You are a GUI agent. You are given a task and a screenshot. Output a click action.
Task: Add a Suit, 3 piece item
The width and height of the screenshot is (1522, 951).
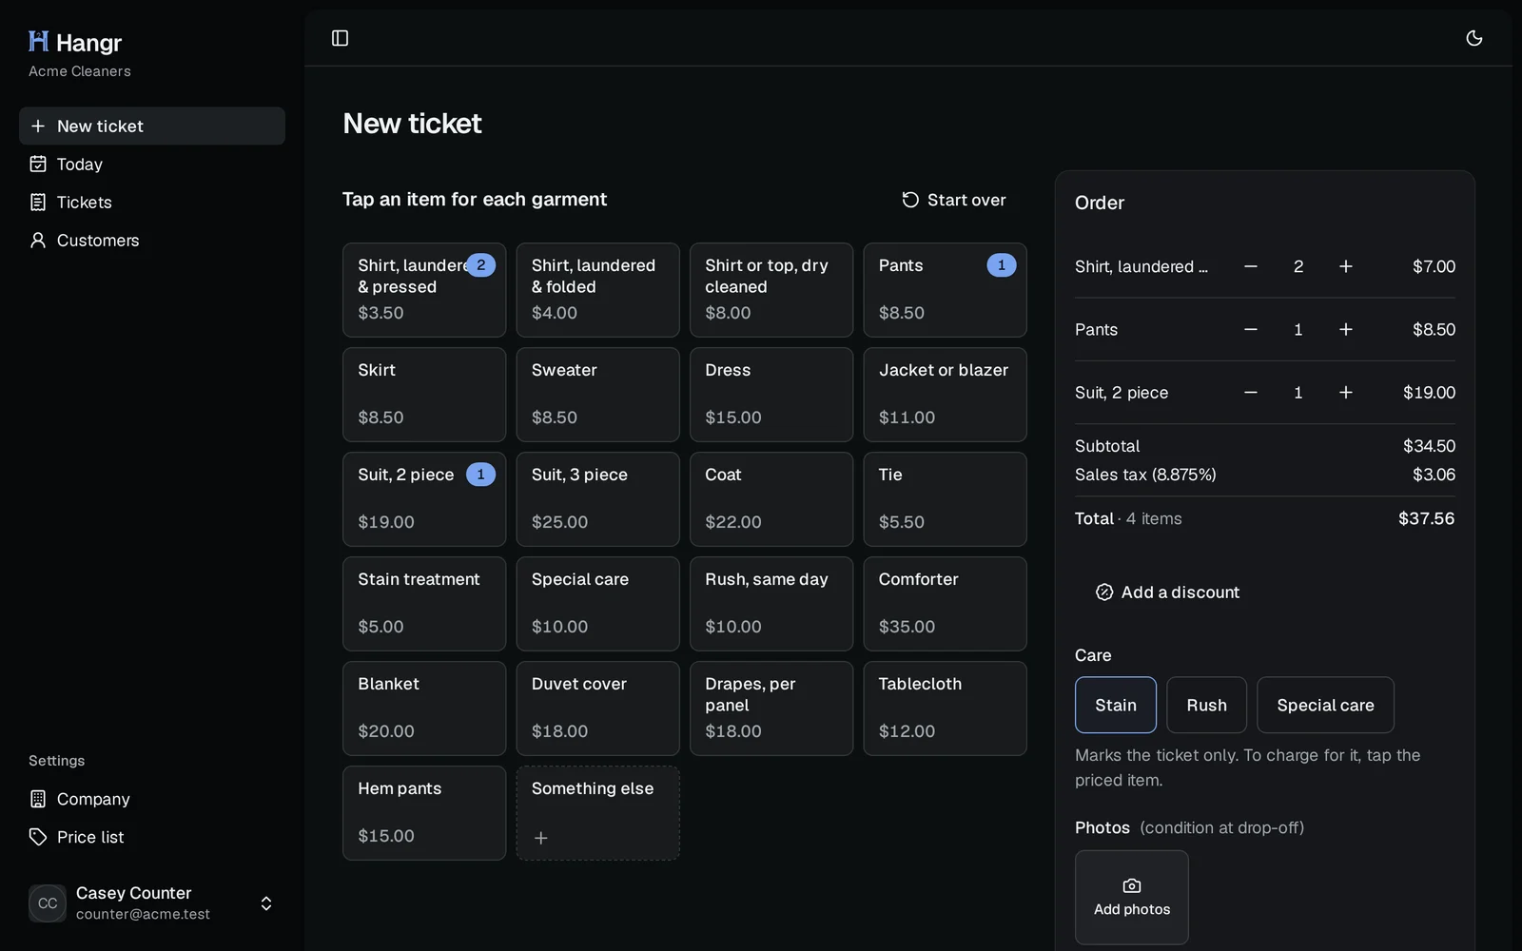tap(597, 499)
